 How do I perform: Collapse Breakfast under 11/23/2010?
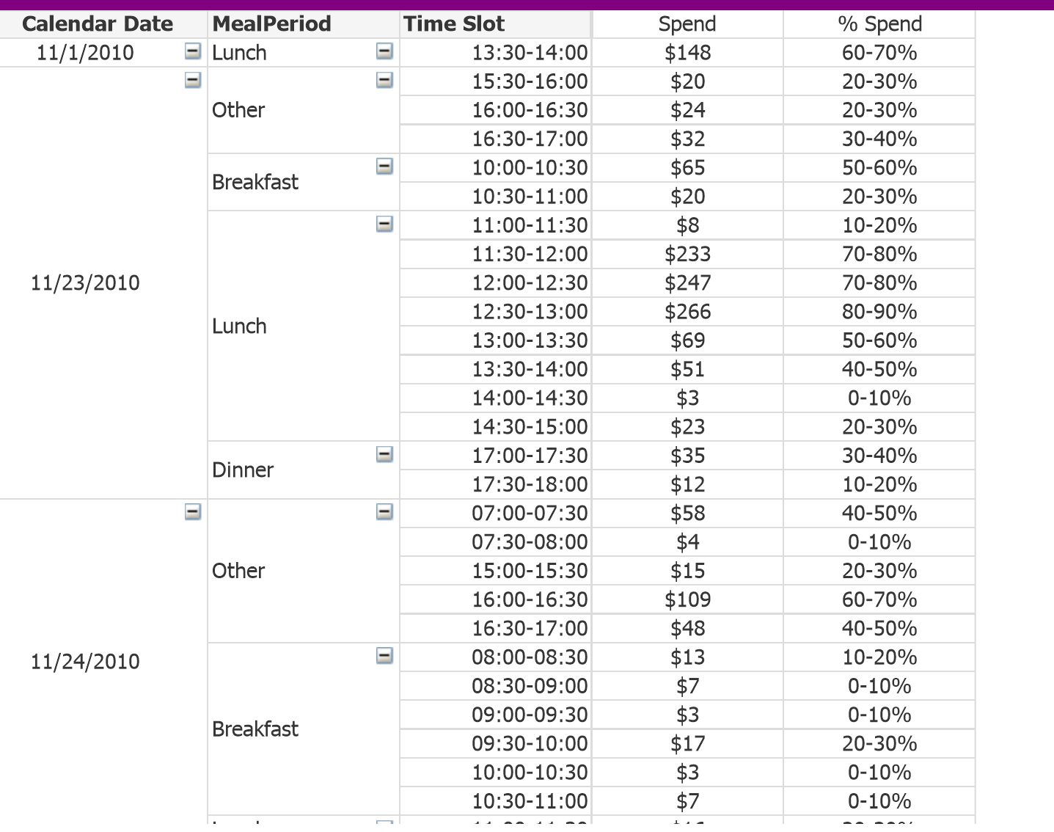click(x=384, y=167)
